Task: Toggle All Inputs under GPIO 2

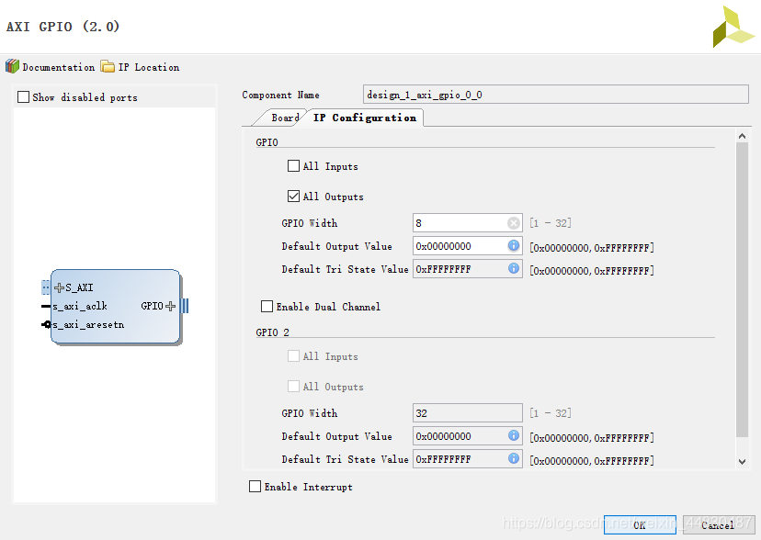Action: (x=293, y=356)
